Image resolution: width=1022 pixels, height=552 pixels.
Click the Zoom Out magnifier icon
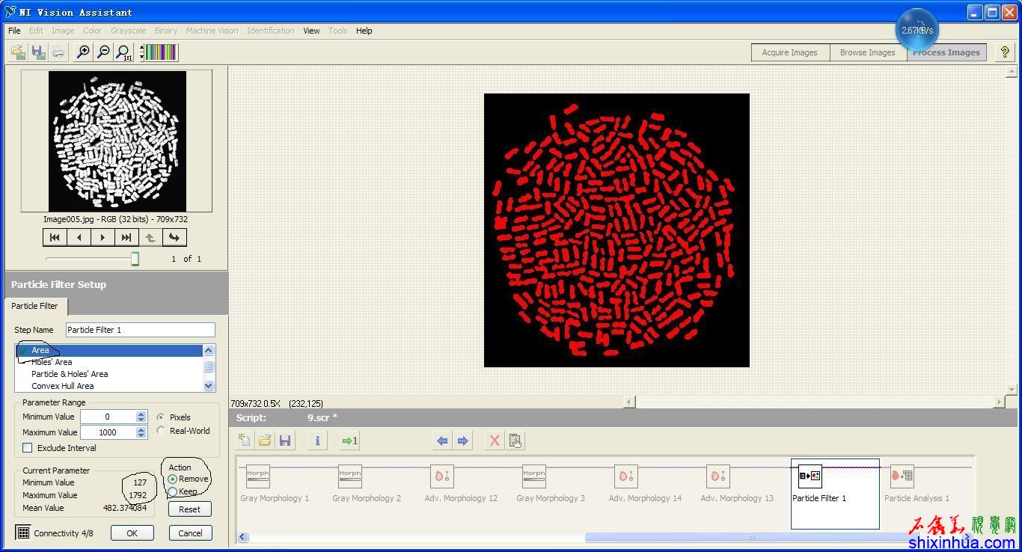click(x=103, y=52)
